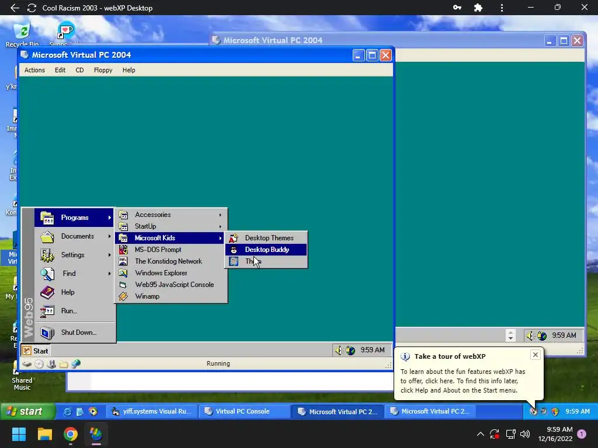Screen dimensions: 598x448
Task: Click the notepad quick launch icon
Action: [x=79, y=411]
